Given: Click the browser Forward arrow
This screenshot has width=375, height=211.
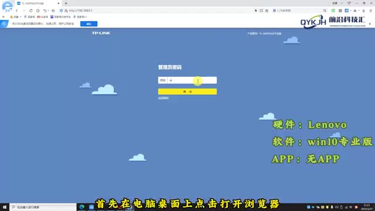Looking at the screenshot, I should (23, 11).
